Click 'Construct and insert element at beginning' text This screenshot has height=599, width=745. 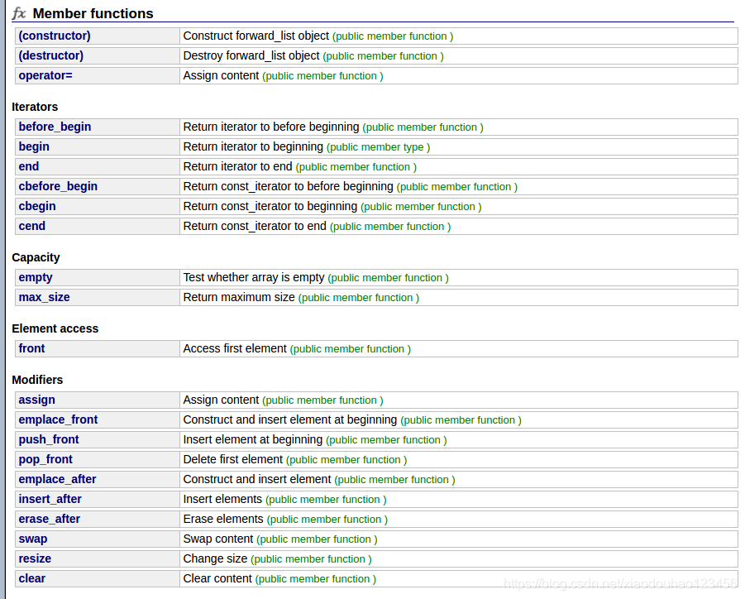[x=290, y=419]
